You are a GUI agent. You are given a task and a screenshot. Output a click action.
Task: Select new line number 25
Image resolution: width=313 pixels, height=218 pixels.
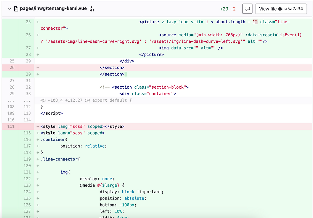coord(28,22)
